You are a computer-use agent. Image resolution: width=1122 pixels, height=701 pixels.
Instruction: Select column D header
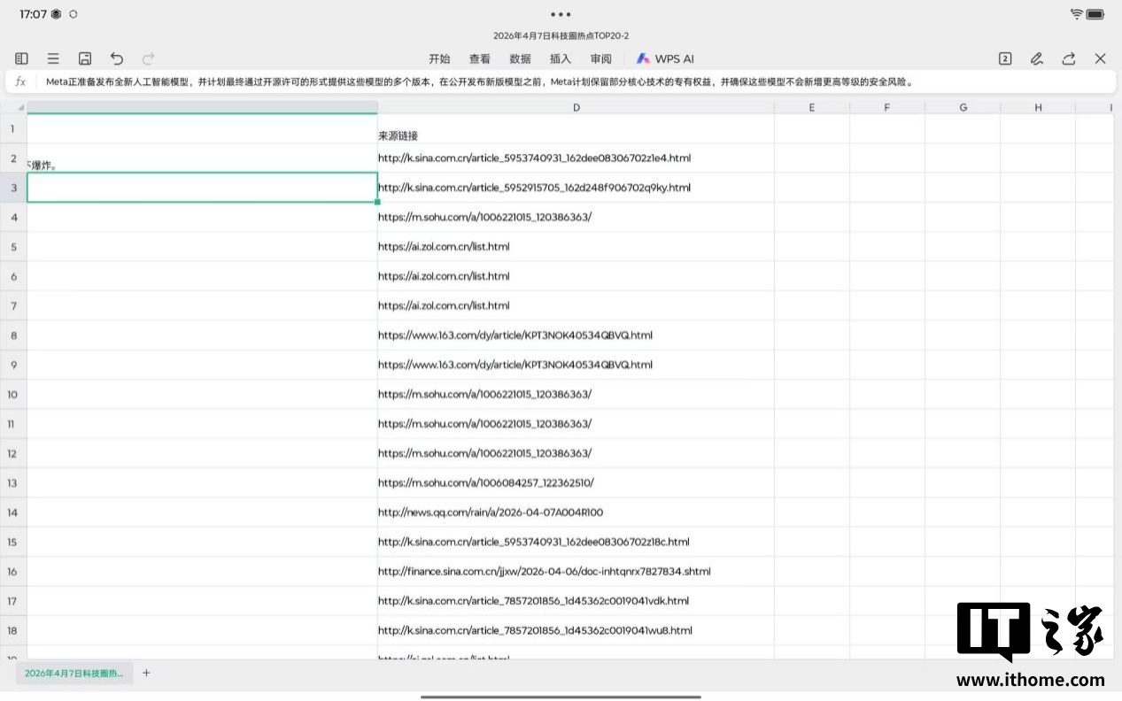pos(576,107)
